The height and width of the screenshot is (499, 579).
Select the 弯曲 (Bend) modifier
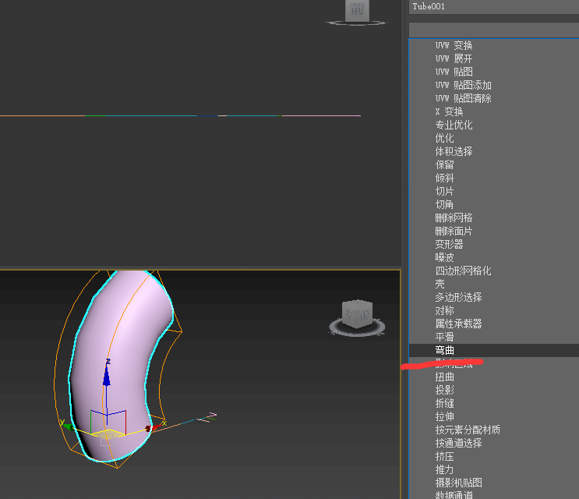pyautogui.click(x=445, y=351)
